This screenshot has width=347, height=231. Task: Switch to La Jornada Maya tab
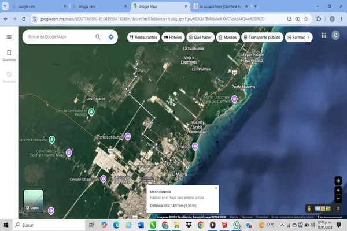coord(220,6)
